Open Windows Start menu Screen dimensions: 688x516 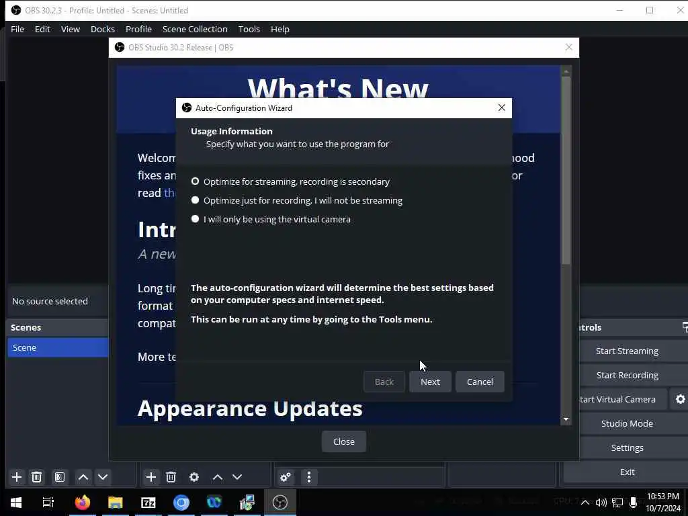pos(16,503)
